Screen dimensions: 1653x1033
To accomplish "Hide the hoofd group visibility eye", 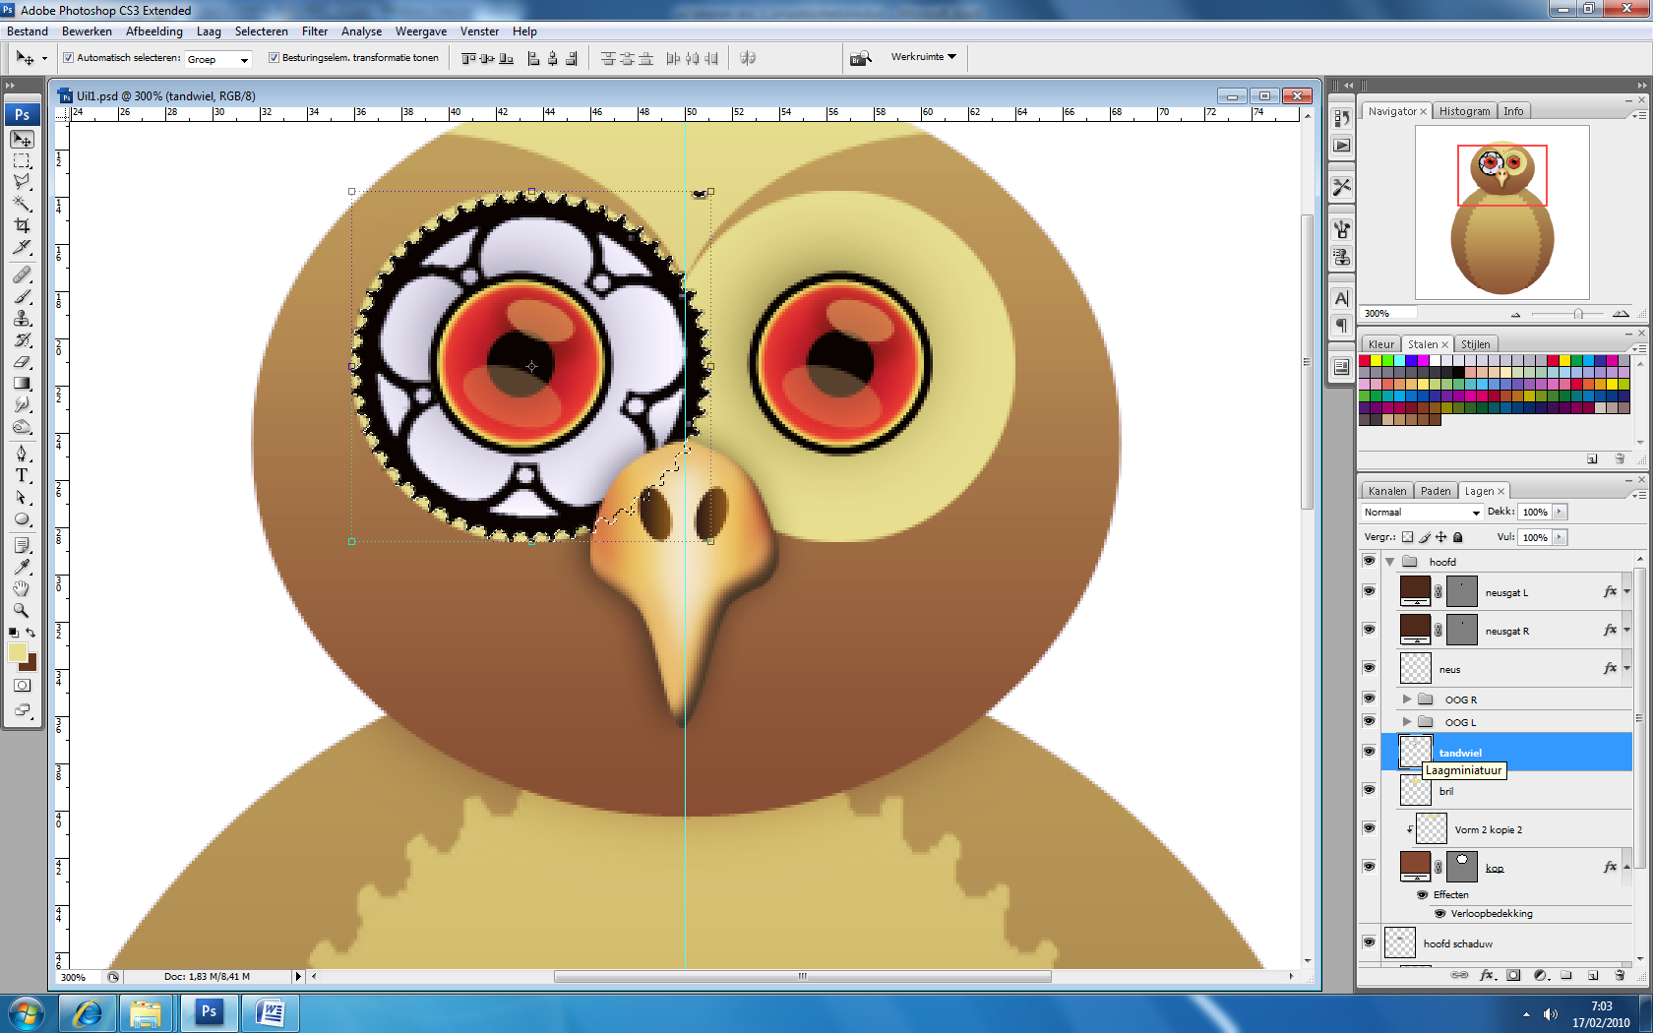I will click(x=1369, y=561).
